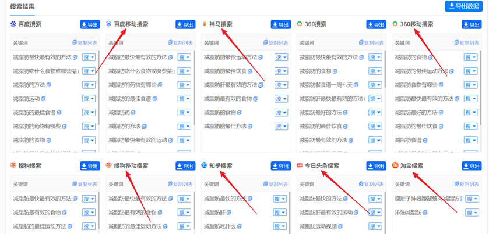Screen dimensions: 489x234
Task: Click keyword 减脂肪肝最有效的运动 in 今日头条搜索
Action: 326,213
